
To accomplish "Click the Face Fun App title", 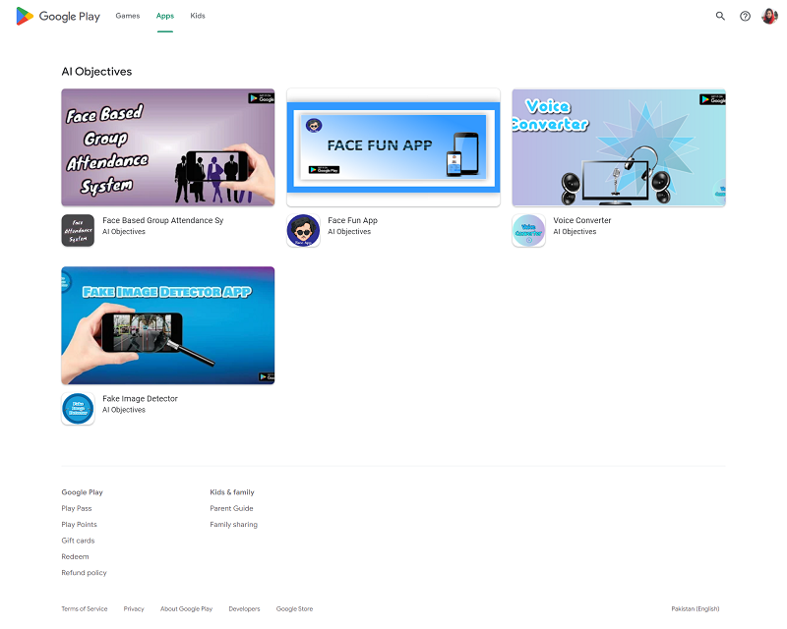I will pos(353,220).
